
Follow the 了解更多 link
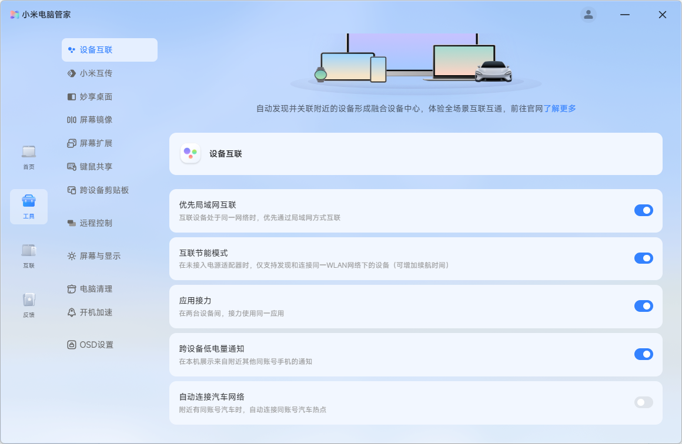coord(560,109)
